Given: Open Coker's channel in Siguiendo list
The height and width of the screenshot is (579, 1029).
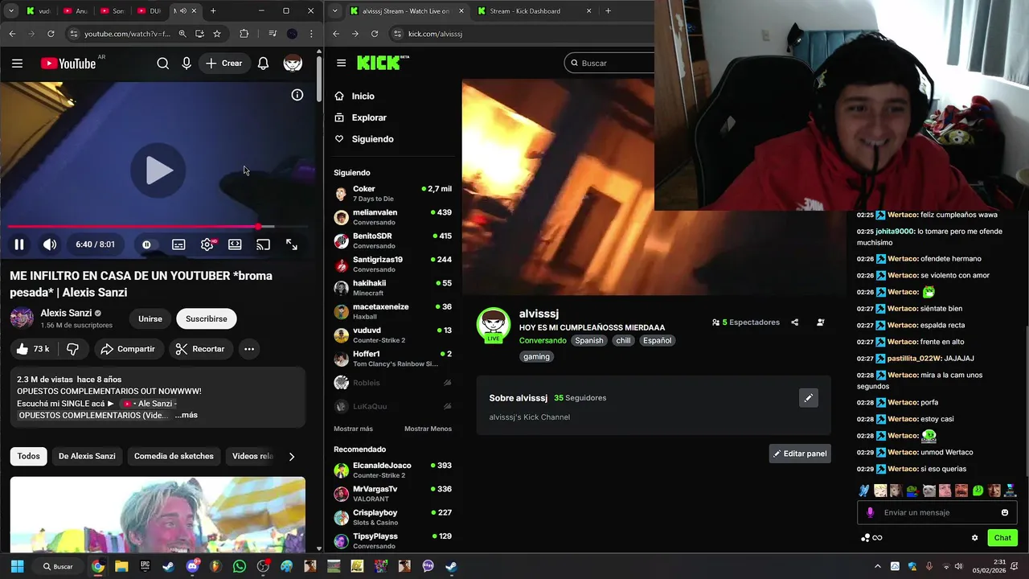Looking at the screenshot, I should pyautogui.click(x=393, y=194).
